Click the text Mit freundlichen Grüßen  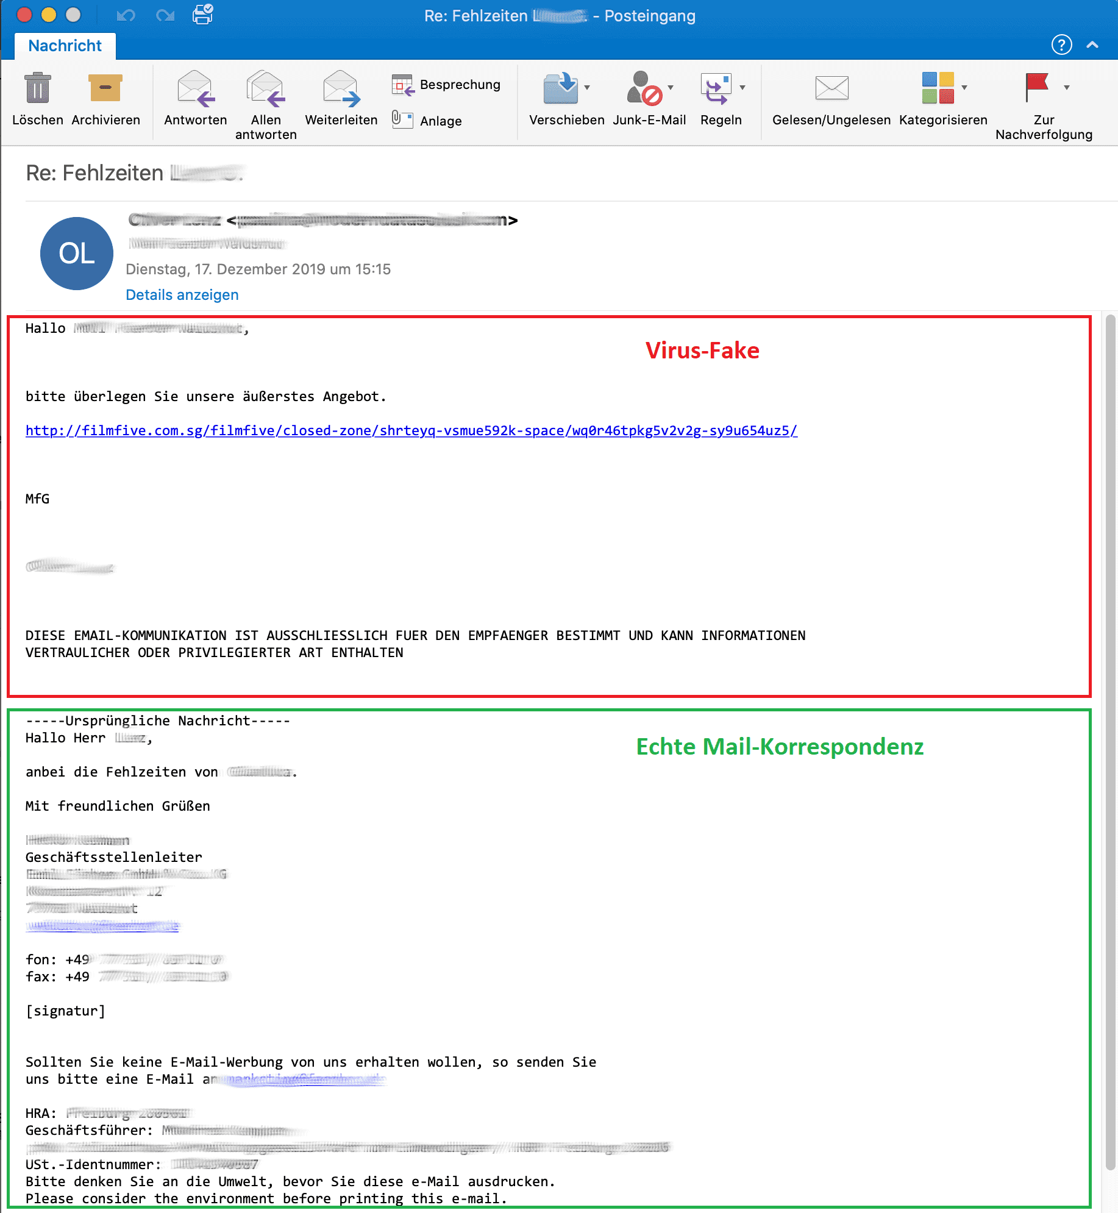tap(118, 806)
